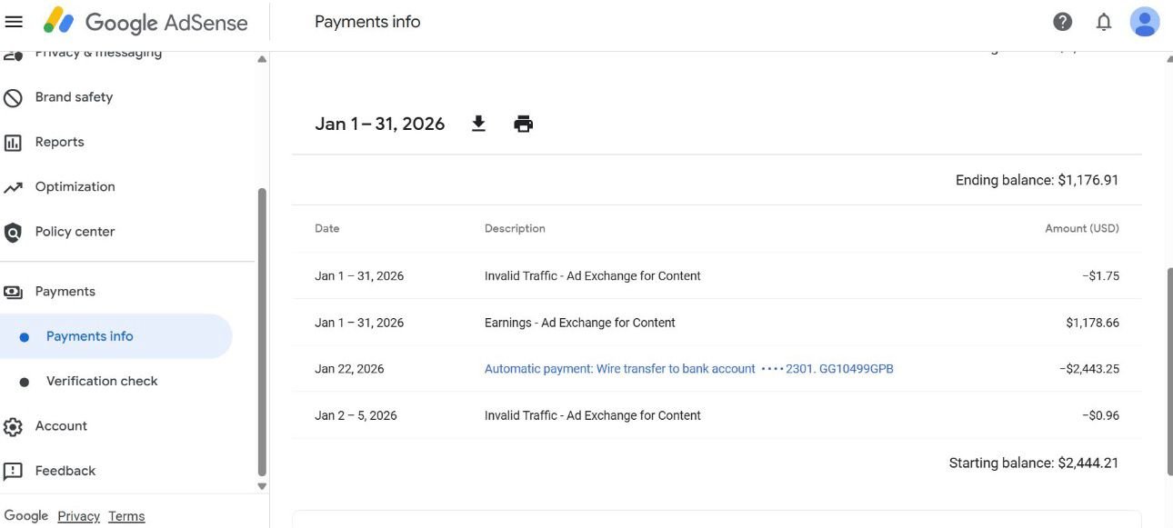Open the Terms link at the bottom
Image resolution: width=1173 pixels, height=528 pixels.
point(126,515)
